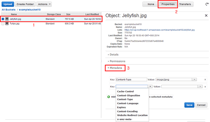Click the refresh icon at top right
The width and height of the screenshot is (210, 122).
(x=207, y=4)
